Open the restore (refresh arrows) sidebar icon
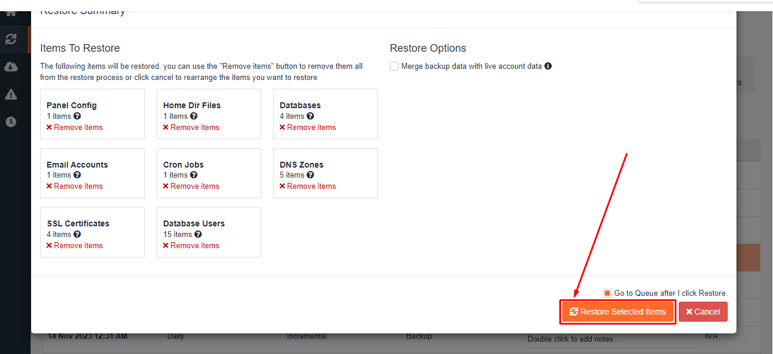The height and width of the screenshot is (354, 773). point(11,39)
